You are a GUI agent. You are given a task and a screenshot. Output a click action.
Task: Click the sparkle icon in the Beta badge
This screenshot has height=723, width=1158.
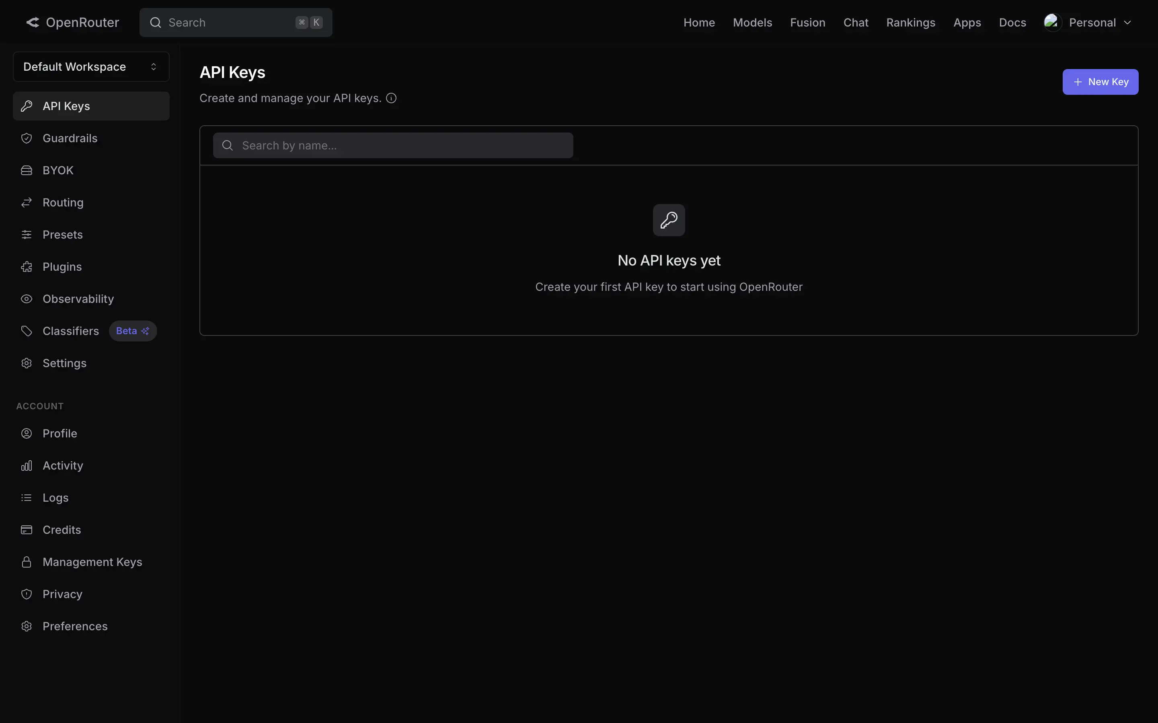click(x=146, y=331)
